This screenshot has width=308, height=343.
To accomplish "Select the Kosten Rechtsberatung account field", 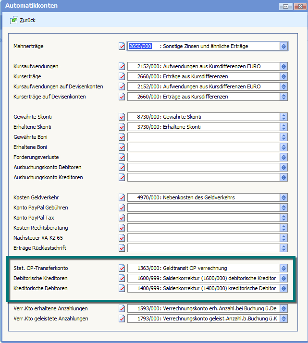I will pyautogui.click(x=203, y=228).
